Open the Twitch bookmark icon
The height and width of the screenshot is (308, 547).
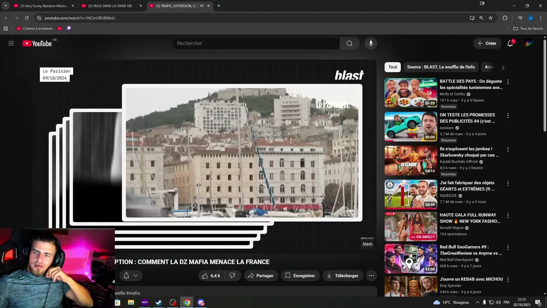(x=69, y=29)
